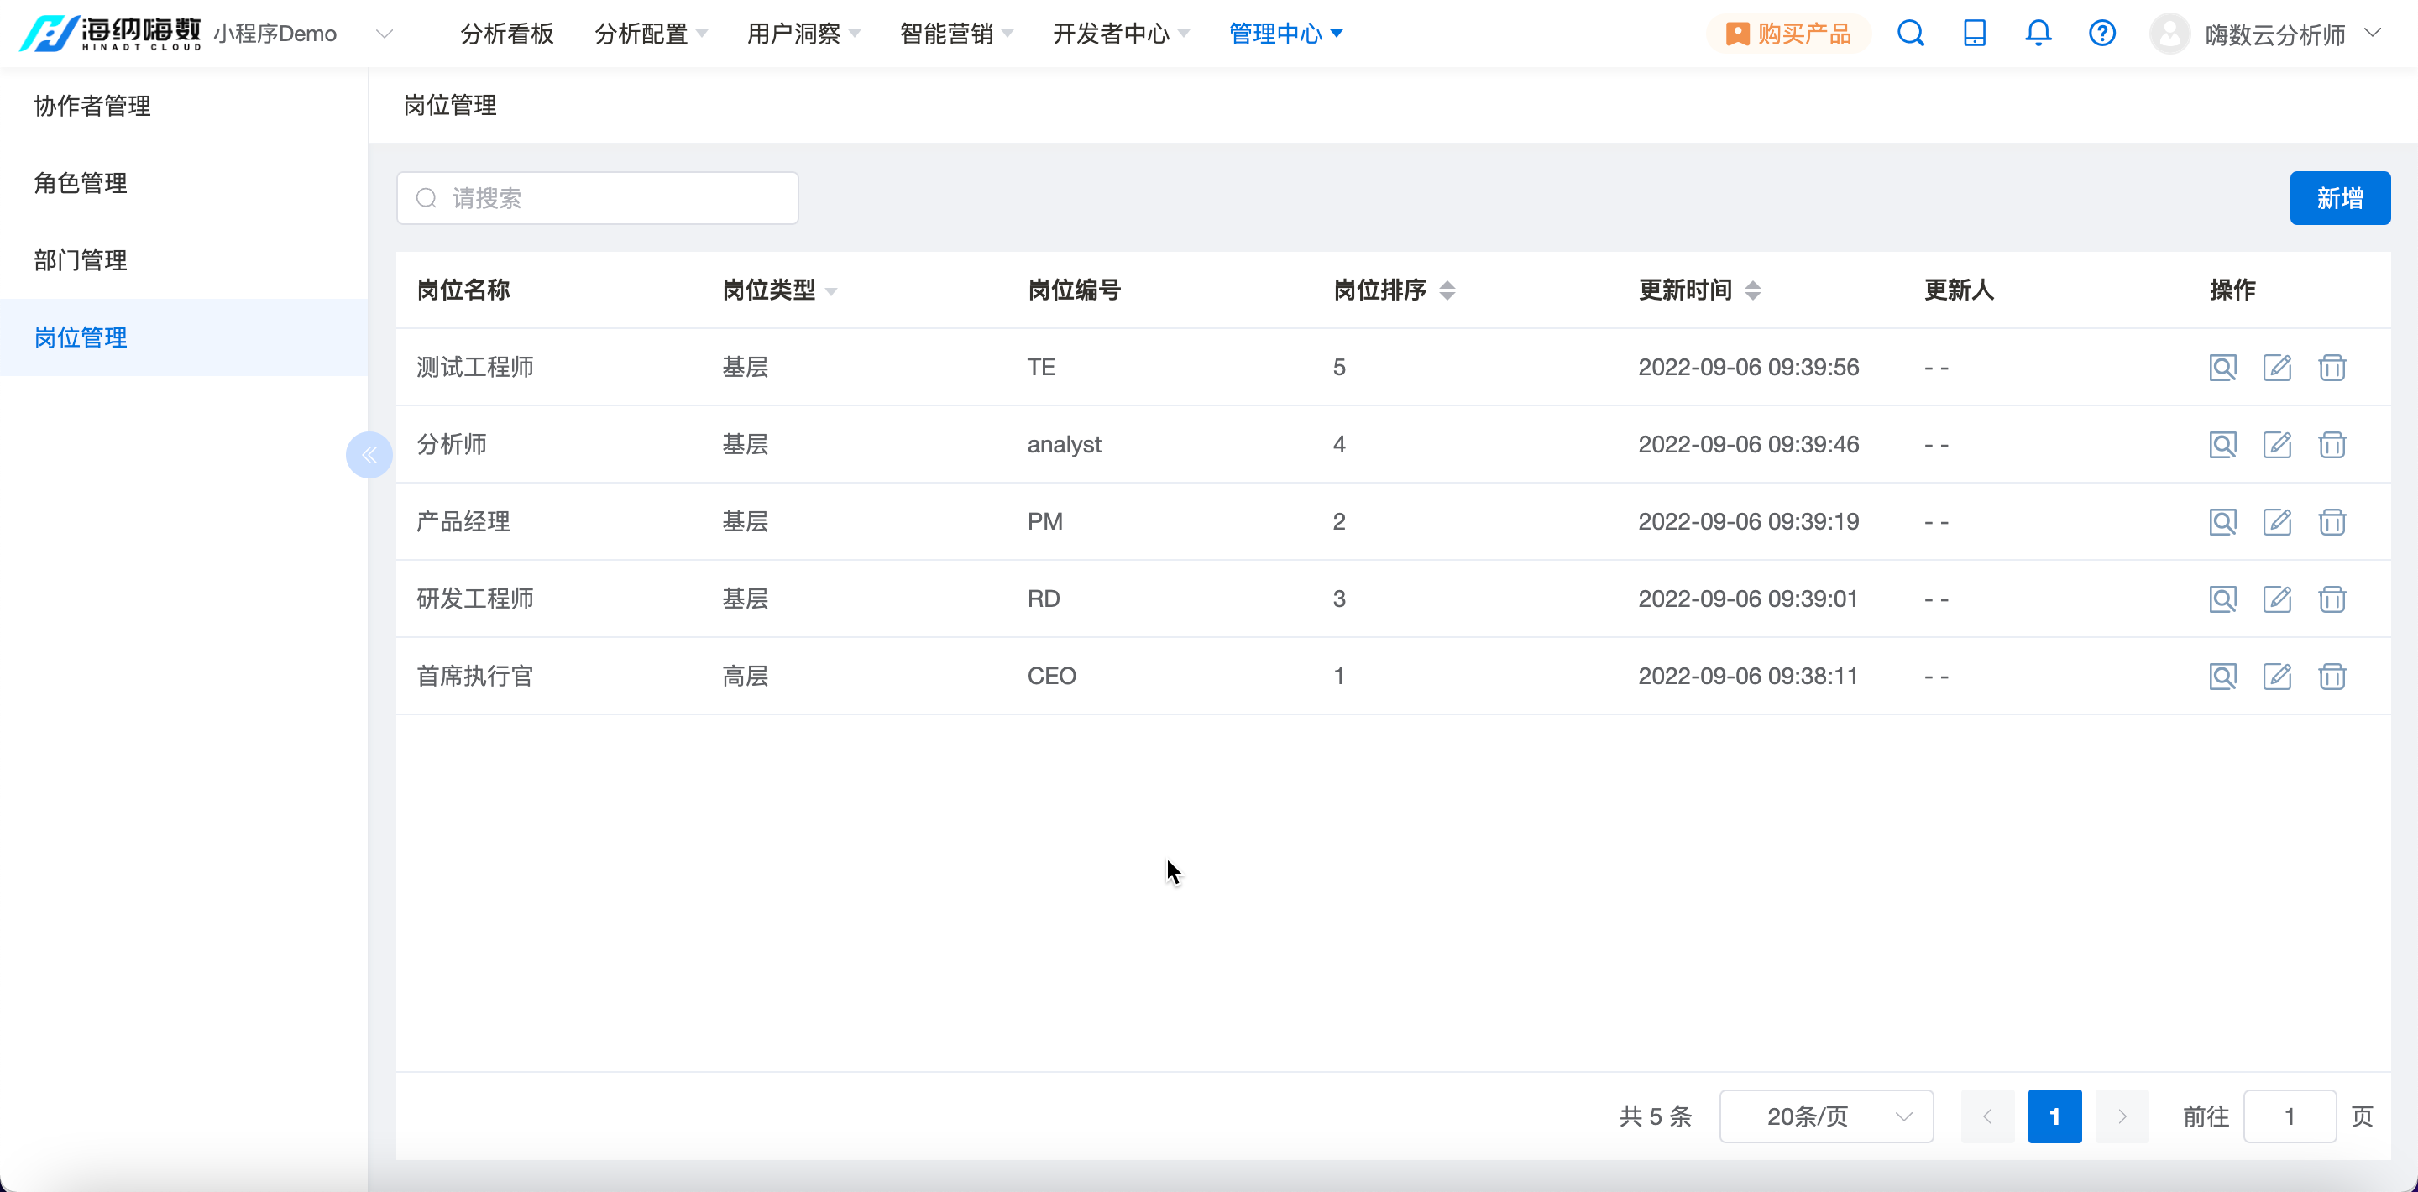Delete the 产品经理 position
2418x1192 pixels.
click(2332, 522)
